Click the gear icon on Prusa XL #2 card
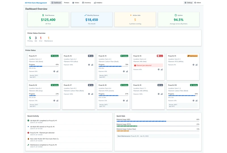227x153 pixels. (x=89, y=65)
